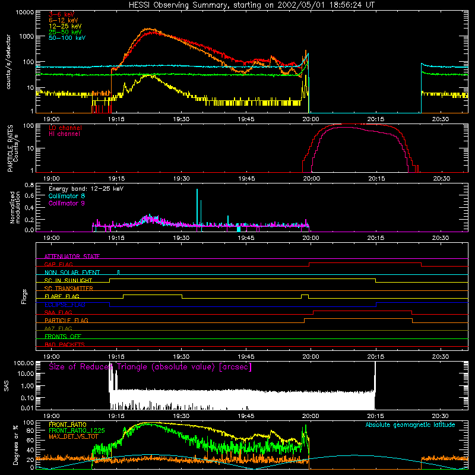Click the HESSI Observing Summary title
Viewport: 475px width, 475px height.
tap(252, 5)
